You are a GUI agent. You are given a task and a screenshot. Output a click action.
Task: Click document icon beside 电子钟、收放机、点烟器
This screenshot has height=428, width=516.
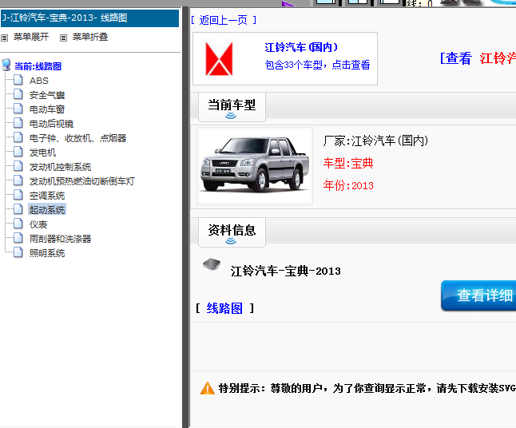pyautogui.click(x=18, y=137)
